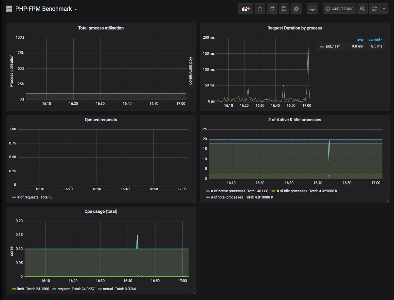Click the 200 ms axis tick label

pyautogui.click(x=208, y=38)
